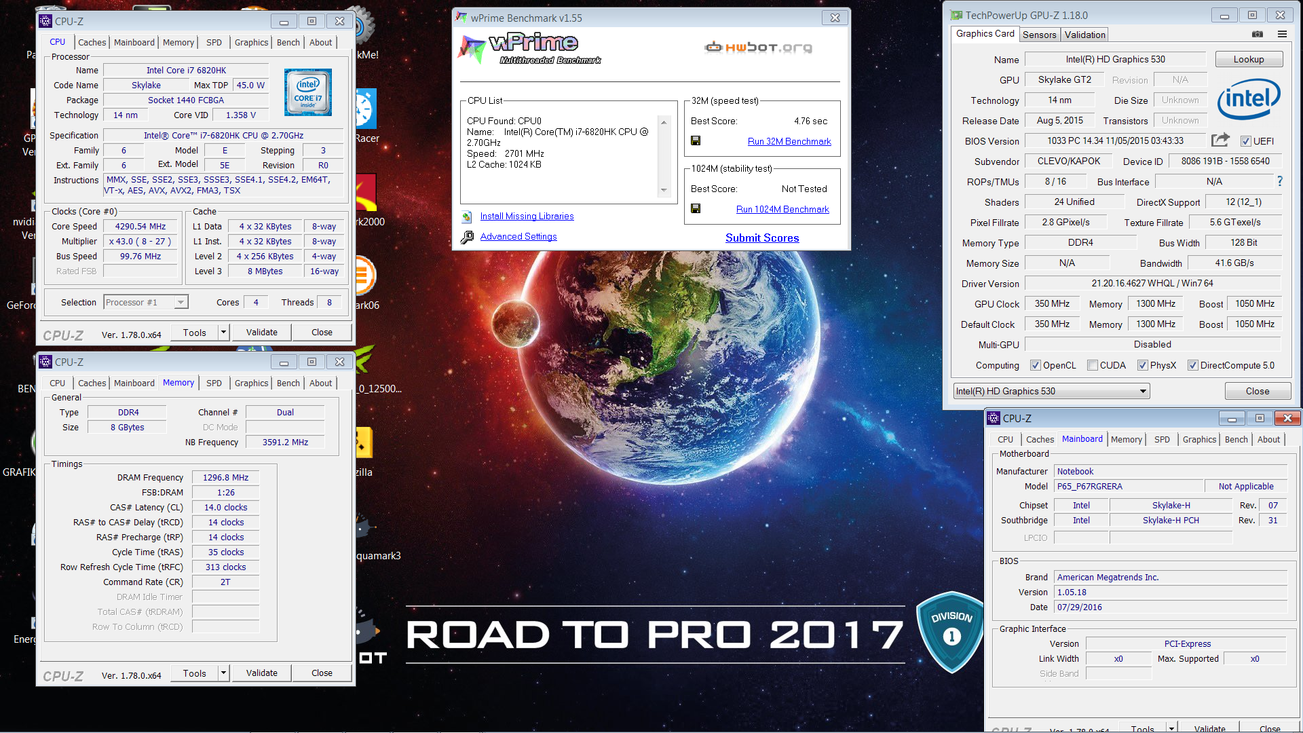Click the 32M Best Score 4.76 sec
Image resolution: width=1303 pixels, height=733 pixels.
point(810,121)
